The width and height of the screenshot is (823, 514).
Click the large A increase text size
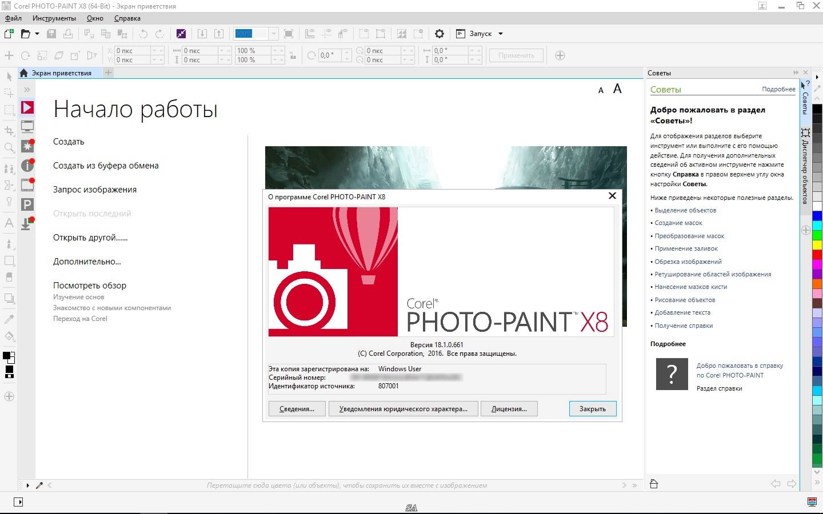pos(617,89)
